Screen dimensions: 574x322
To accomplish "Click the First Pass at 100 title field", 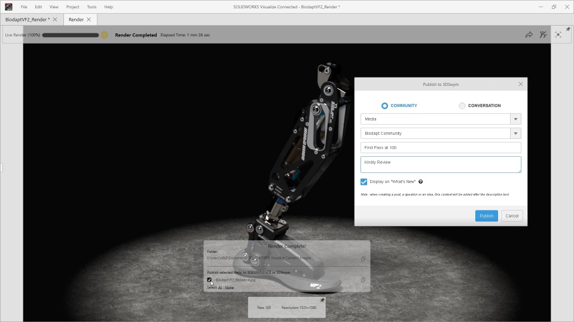I will coord(441,147).
